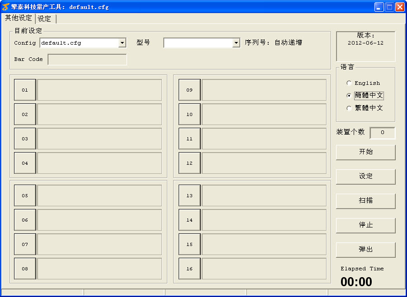This screenshot has height=297, width=407.
Task: Click the 设定 settings button
Action: point(365,176)
